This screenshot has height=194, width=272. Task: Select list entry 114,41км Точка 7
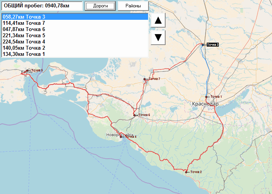point(75,23)
